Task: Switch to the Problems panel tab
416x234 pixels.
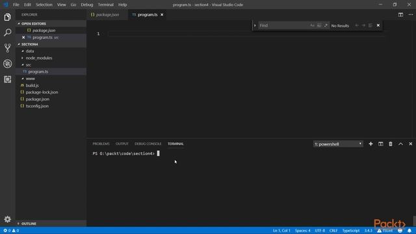Action: [x=101, y=144]
